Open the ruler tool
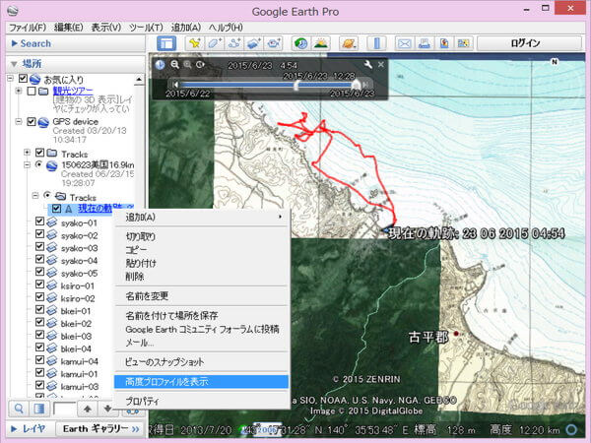Screen dimensions: 591x443 pyautogui.click(x=376, y=43)
